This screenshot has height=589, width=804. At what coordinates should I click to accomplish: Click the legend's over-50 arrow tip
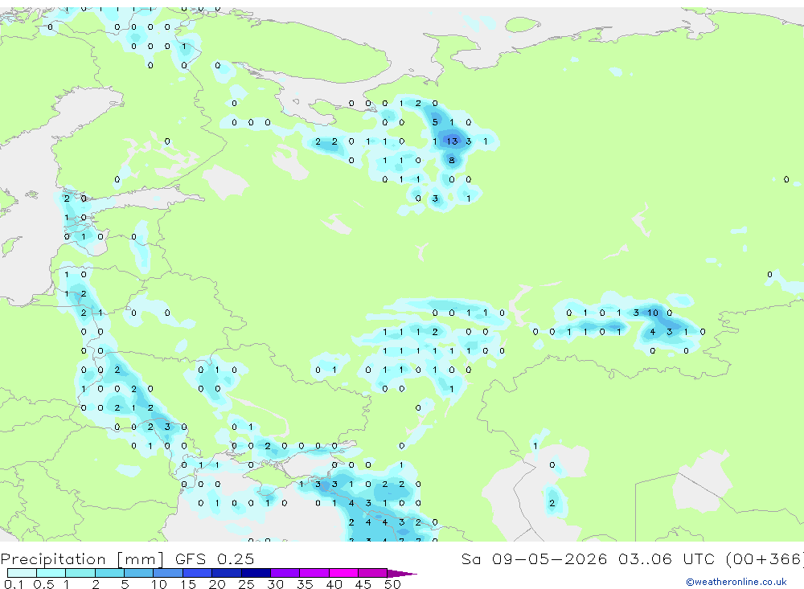(403, 573)
